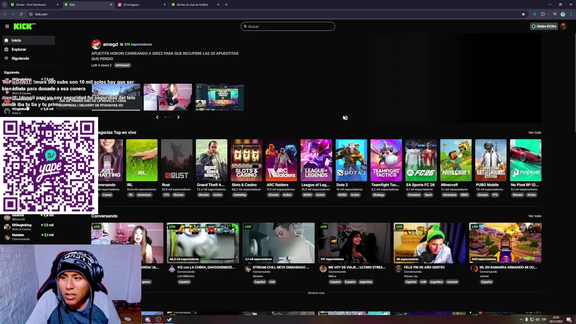The image size is (576, 324).
Task: Open the Dota 2 category card
Action: pyautogui.click(x=351, y=160)
